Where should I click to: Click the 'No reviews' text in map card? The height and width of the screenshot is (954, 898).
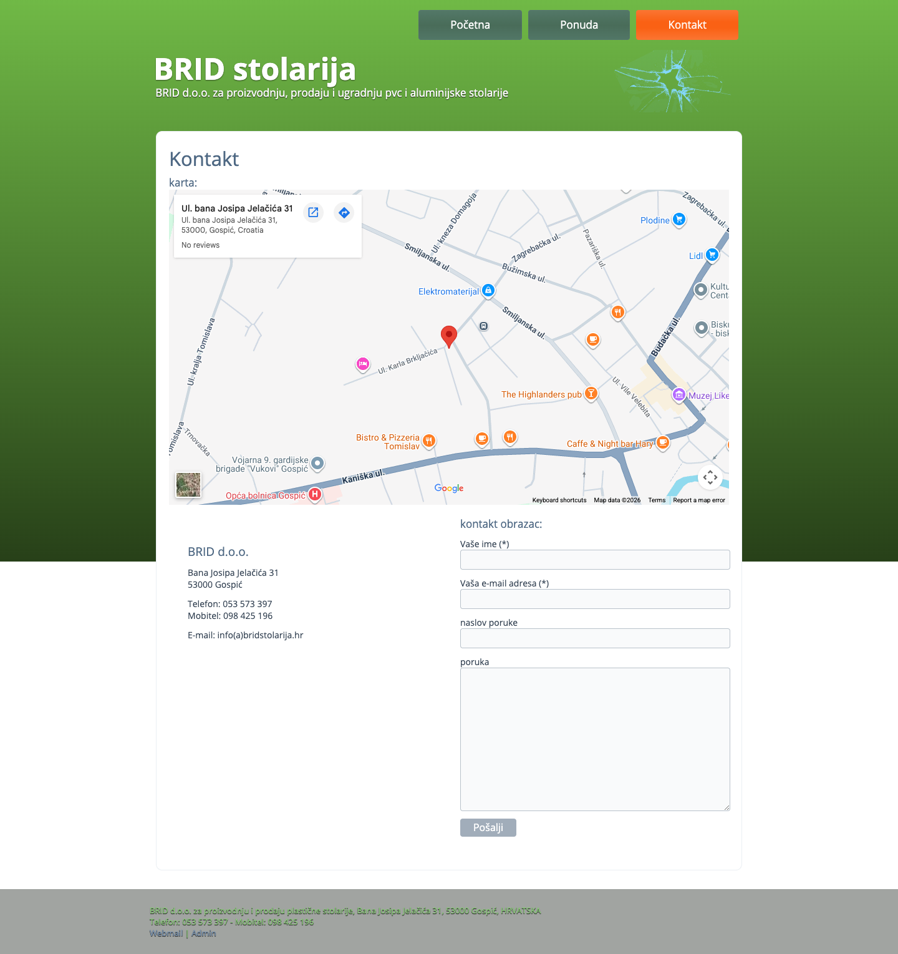[201, 245]
